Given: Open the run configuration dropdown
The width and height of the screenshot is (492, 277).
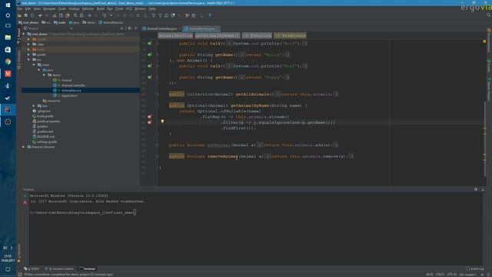Looking at the screenshot, I should [111, 15].
